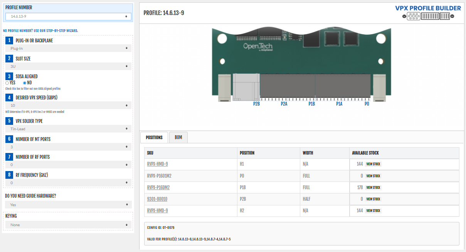
Task: Click the short connector icon right of the logo
Action: click(x=445, y=16)
